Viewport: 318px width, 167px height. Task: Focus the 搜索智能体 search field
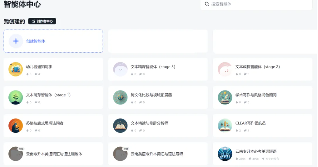(259, 4)
